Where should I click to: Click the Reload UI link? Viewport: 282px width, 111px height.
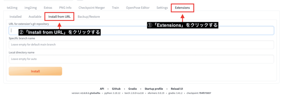click(x=177, y=89)
